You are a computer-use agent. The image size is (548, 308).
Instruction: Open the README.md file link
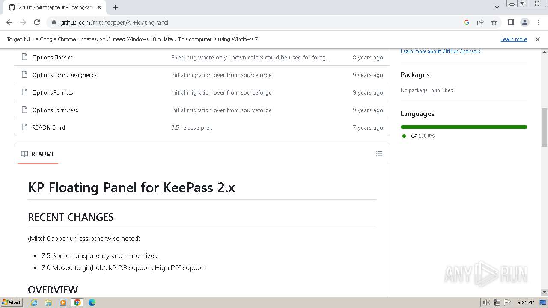coord(48,127)
